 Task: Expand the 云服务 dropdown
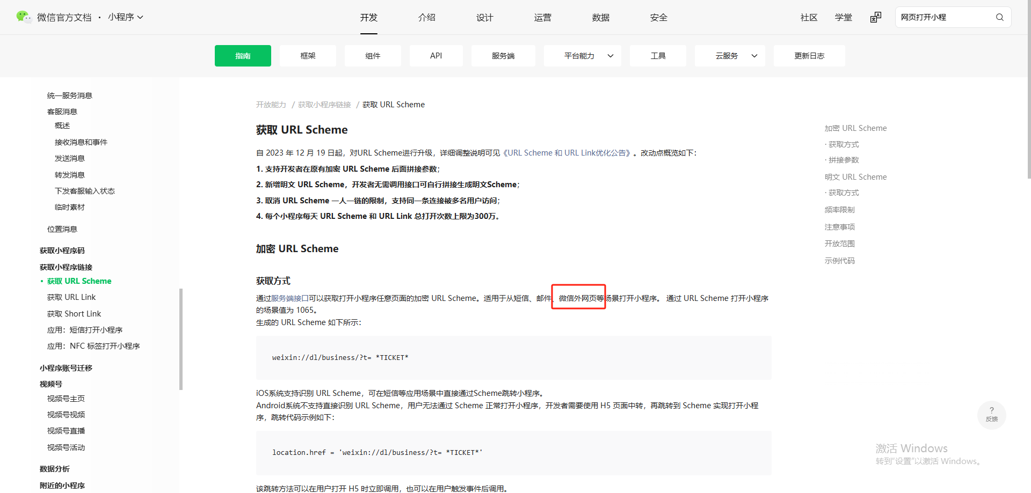(x=730, y=56)
